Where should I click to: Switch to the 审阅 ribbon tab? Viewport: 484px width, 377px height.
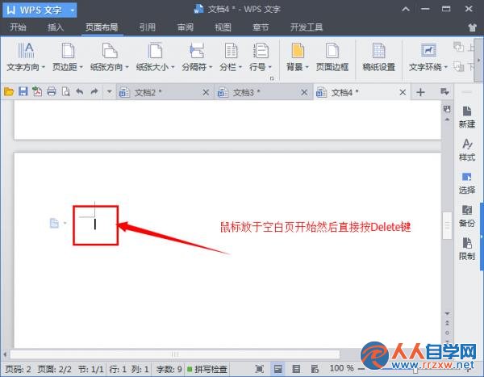click(186, 27)
